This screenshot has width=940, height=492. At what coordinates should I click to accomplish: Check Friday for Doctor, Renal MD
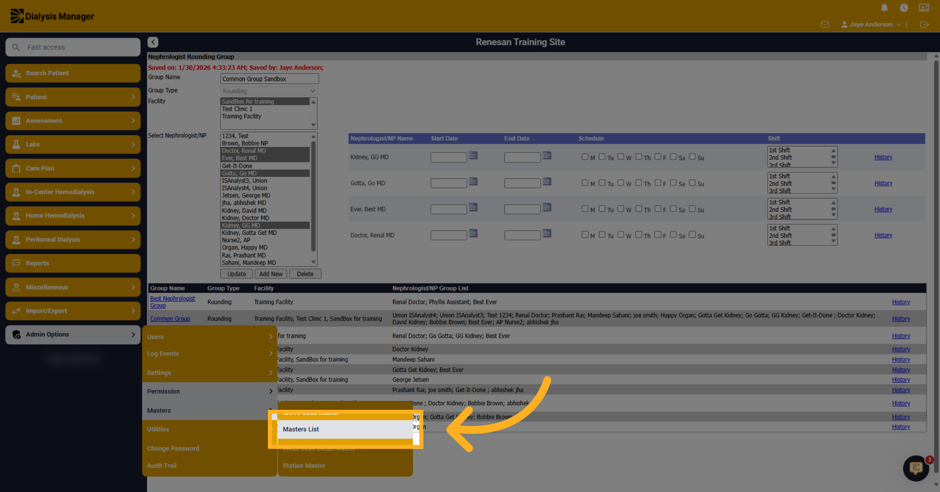pos(658,234)
